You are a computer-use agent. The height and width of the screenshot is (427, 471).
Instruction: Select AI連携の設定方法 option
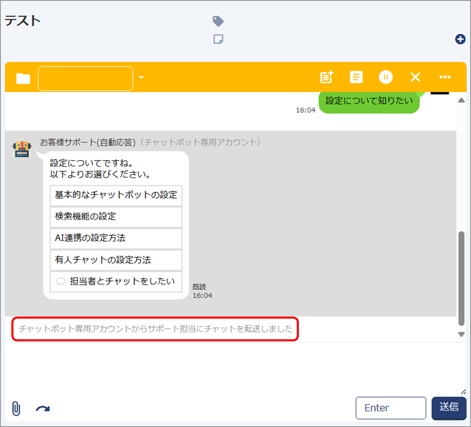pyautogui.click(x=116, y=238)
